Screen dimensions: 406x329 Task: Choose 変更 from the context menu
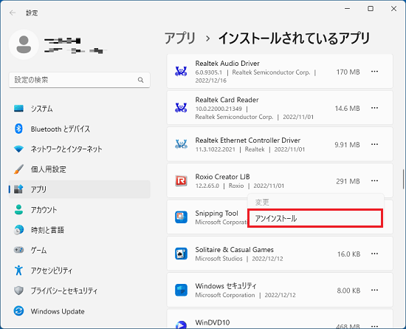pyautogui.click(x=315, y=202)
